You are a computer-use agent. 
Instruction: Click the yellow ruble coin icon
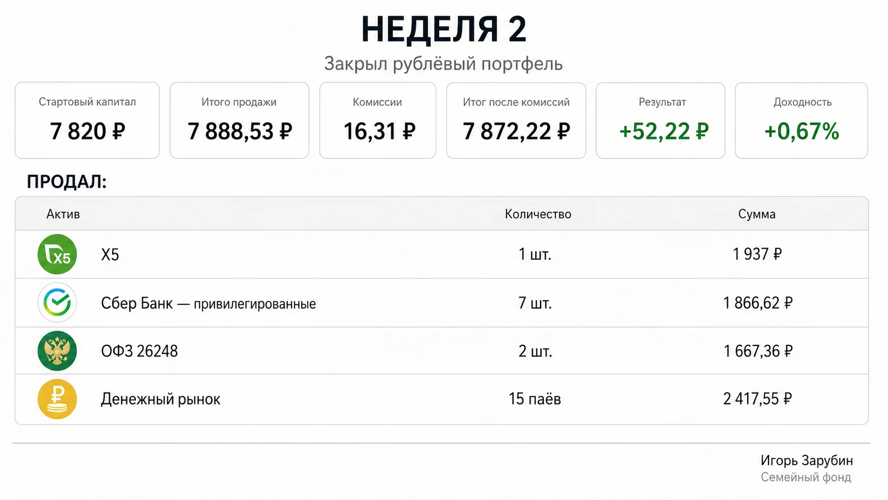[57, 399]
